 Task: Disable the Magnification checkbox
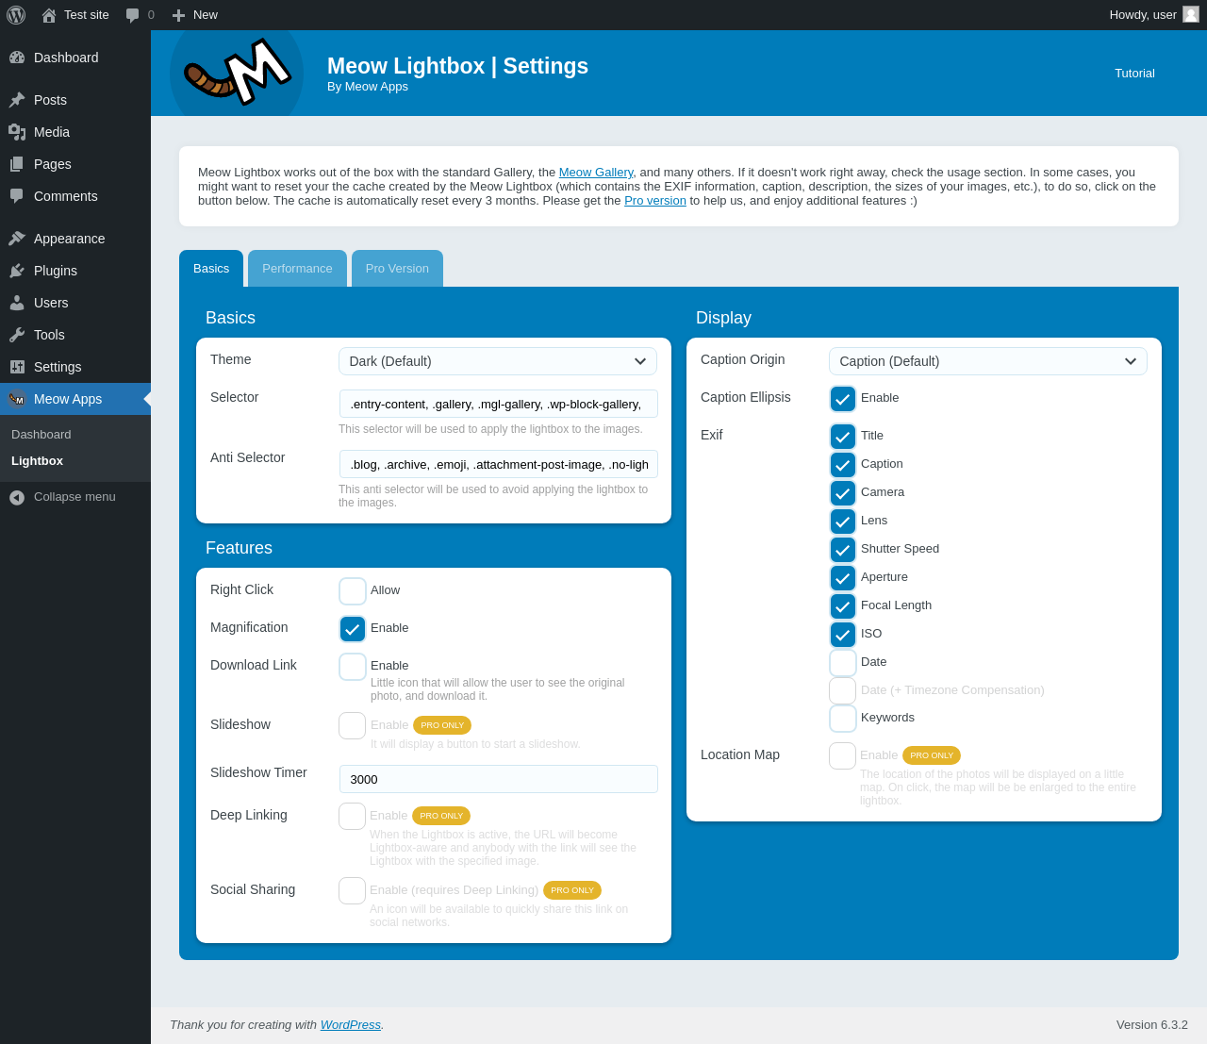(353, 629)
